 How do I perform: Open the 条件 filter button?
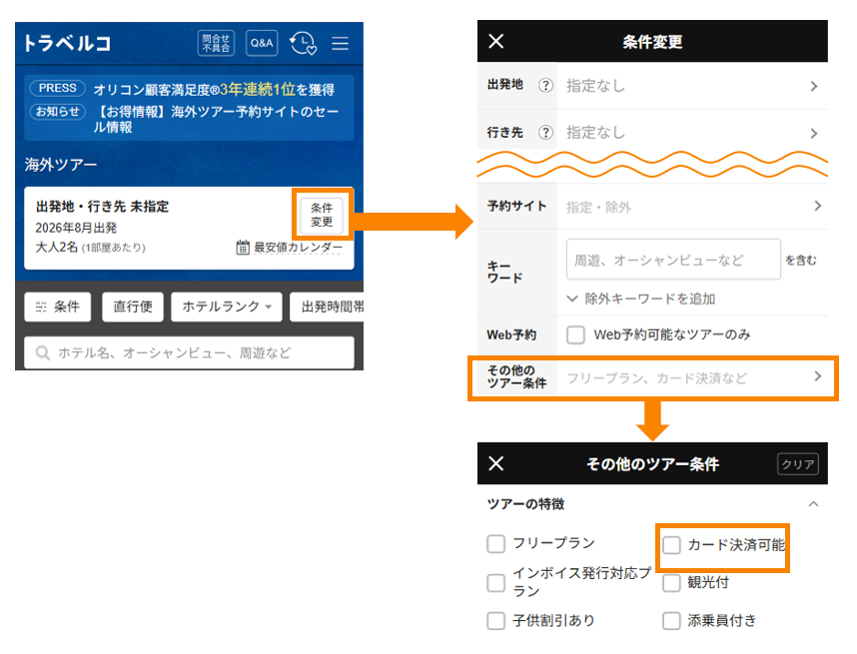tap(57, 307)
